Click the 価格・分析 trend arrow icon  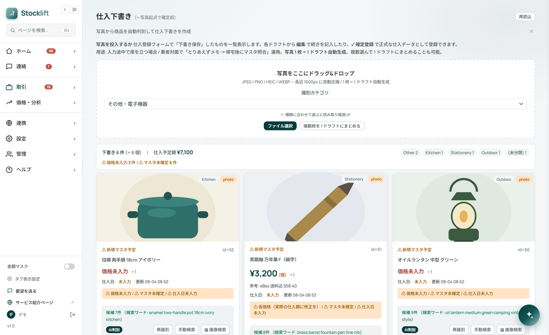[9, 103]
